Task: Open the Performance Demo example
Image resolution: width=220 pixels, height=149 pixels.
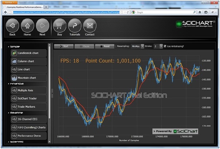Action: (29, 136)
